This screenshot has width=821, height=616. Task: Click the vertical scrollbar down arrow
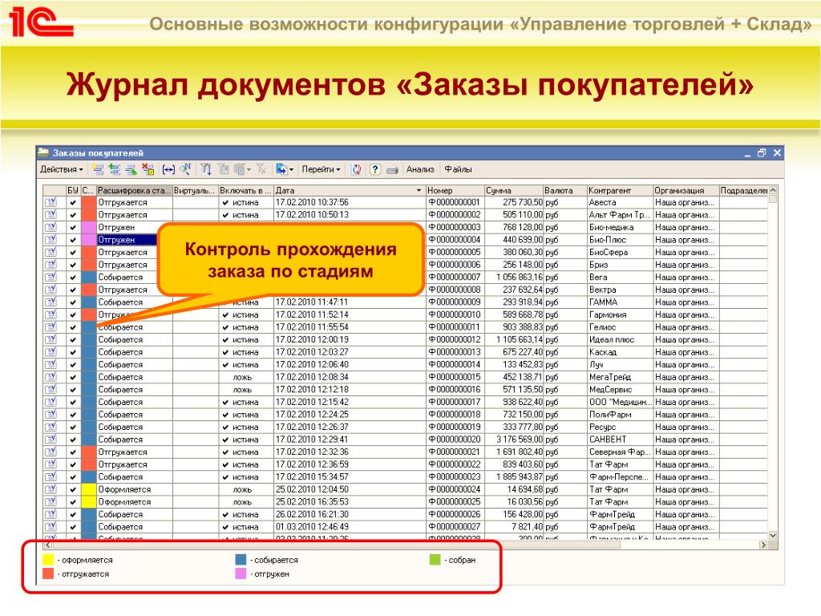coord(773,535)
